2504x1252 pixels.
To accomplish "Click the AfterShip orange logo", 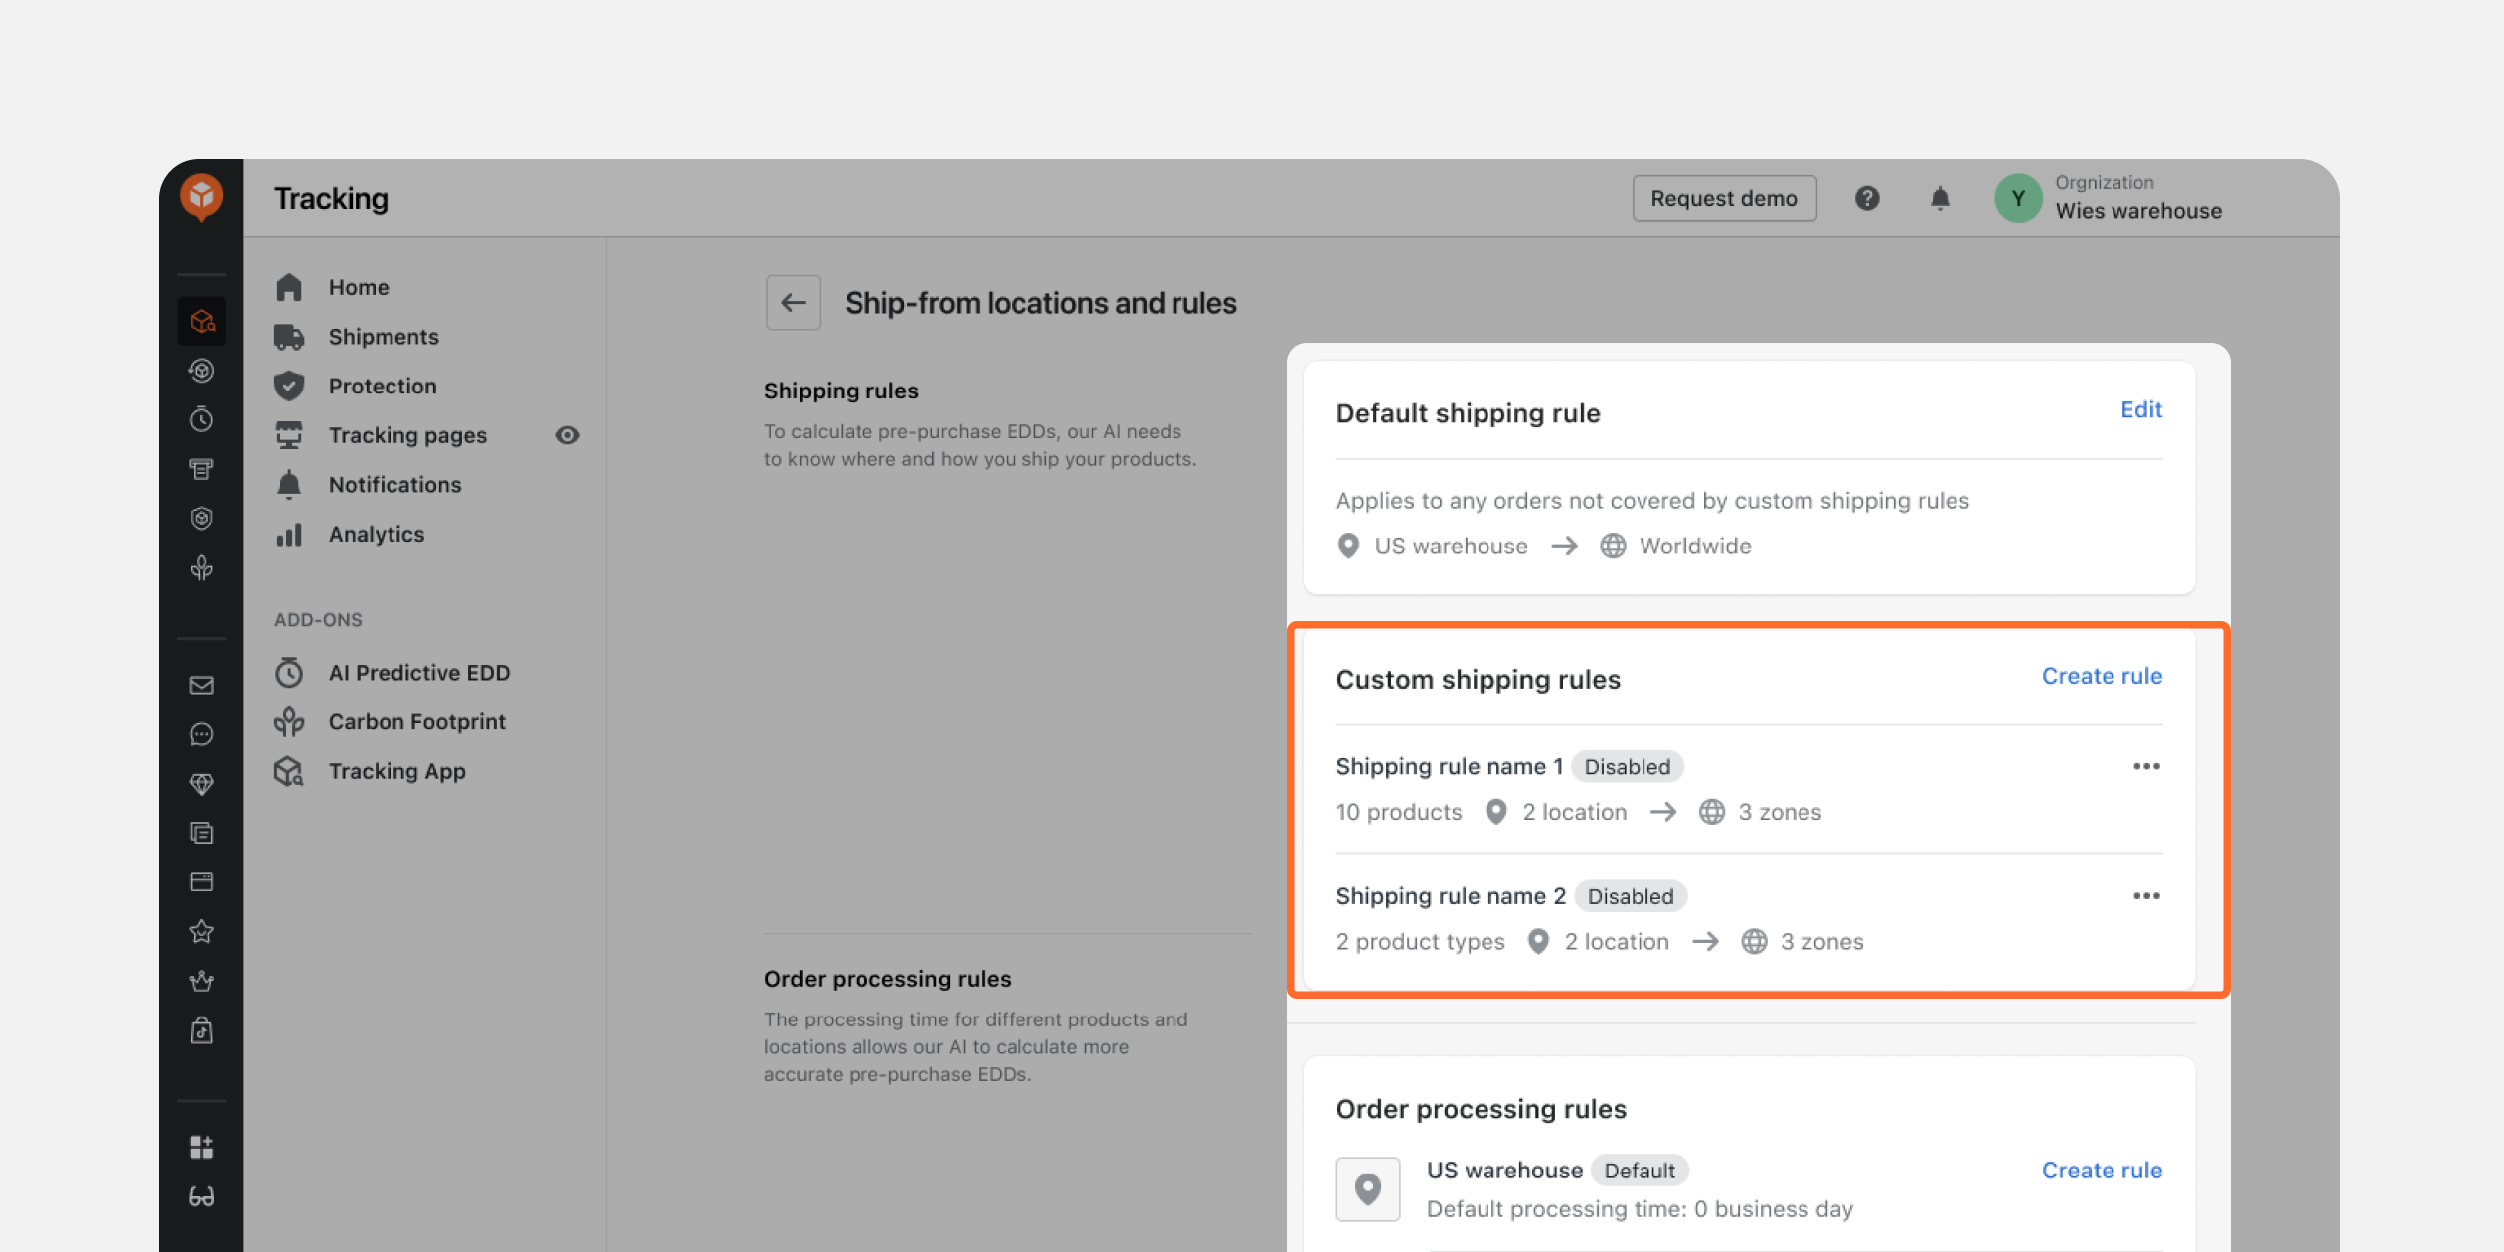I will point(201,196).
